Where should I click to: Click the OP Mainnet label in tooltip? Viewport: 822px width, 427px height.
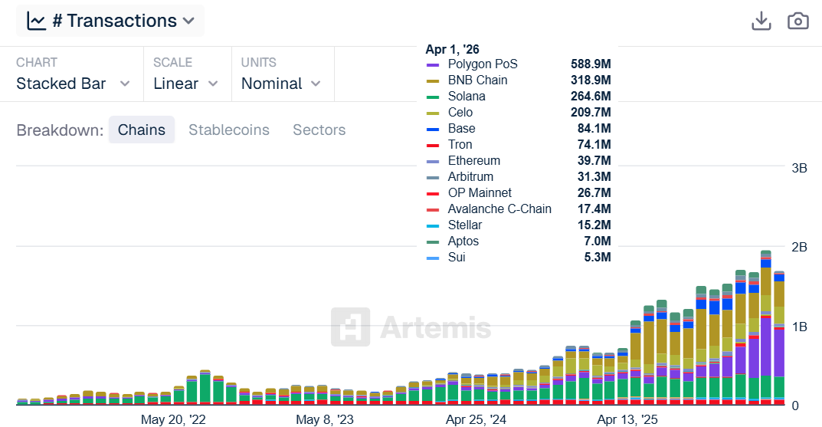click(x=480, y=193)
